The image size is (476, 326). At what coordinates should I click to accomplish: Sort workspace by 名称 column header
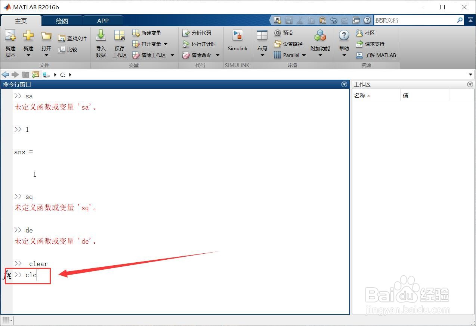(x=376, y=96)
